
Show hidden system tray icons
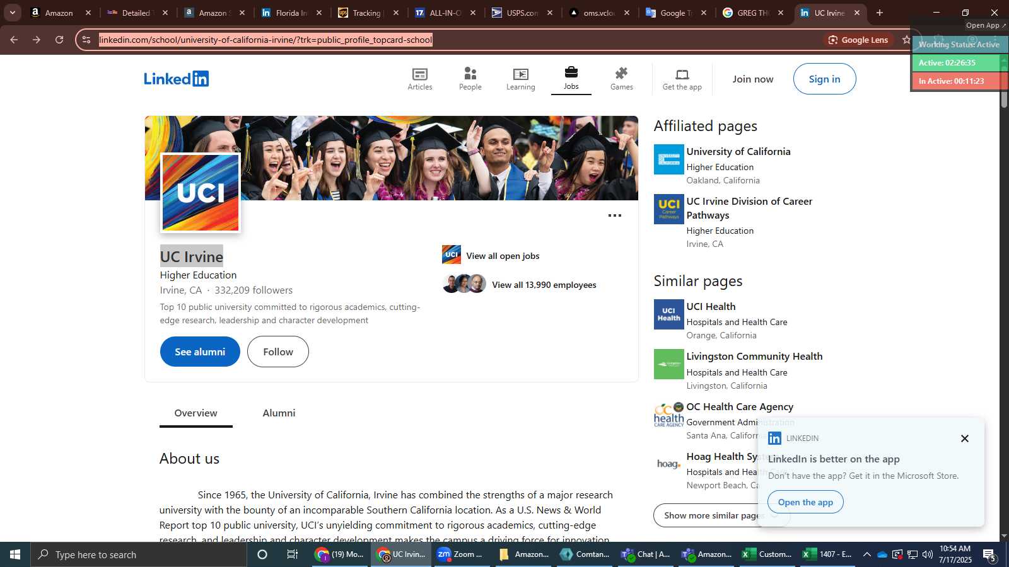coord(866,554)
